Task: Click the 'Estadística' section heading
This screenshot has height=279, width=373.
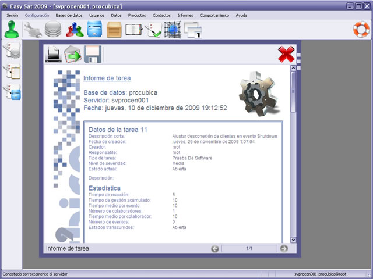Action: [104, 188]
